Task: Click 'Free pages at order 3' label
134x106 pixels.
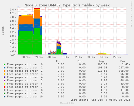Action: coord(25,74)
